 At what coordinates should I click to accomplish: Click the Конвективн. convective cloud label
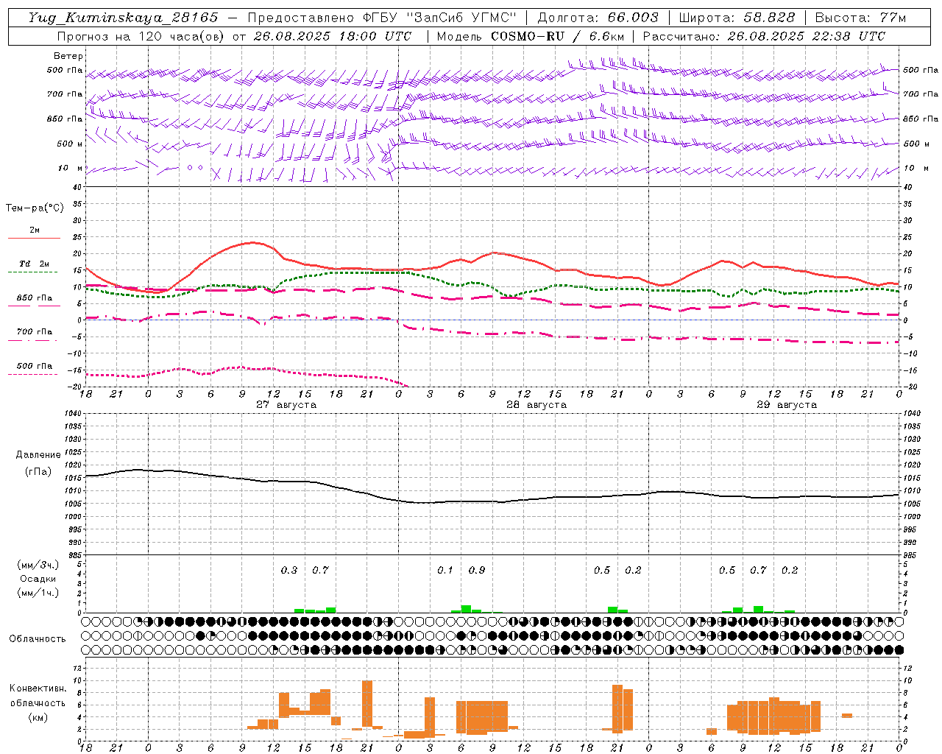coord(38,688)
